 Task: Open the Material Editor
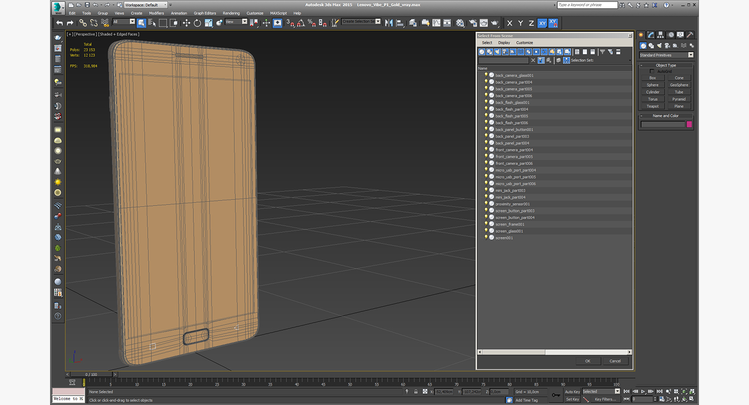pos(460,23)
